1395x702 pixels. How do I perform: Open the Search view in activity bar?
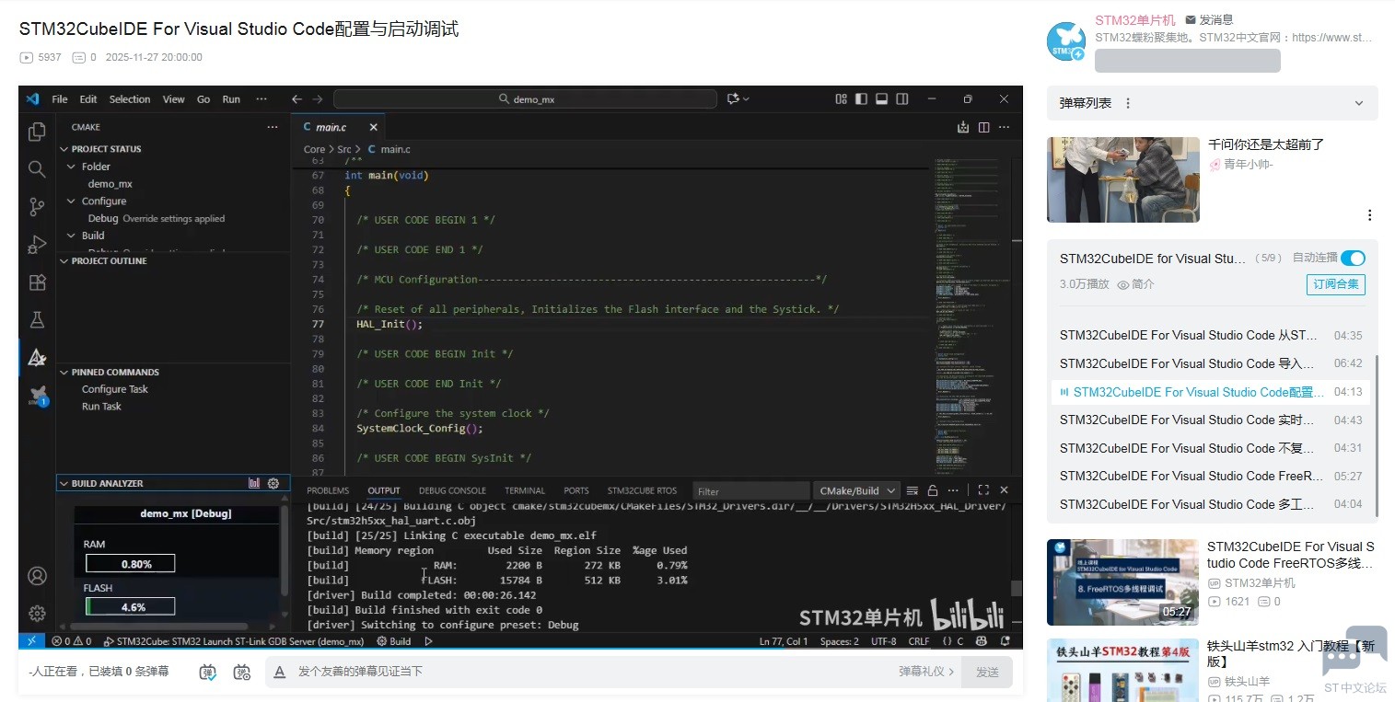click(37, 169)
